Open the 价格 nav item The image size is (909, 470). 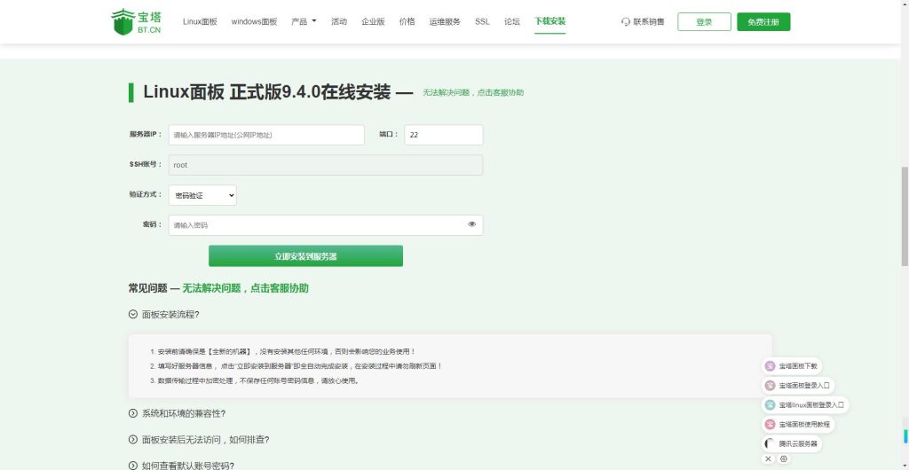pos(407,22)
